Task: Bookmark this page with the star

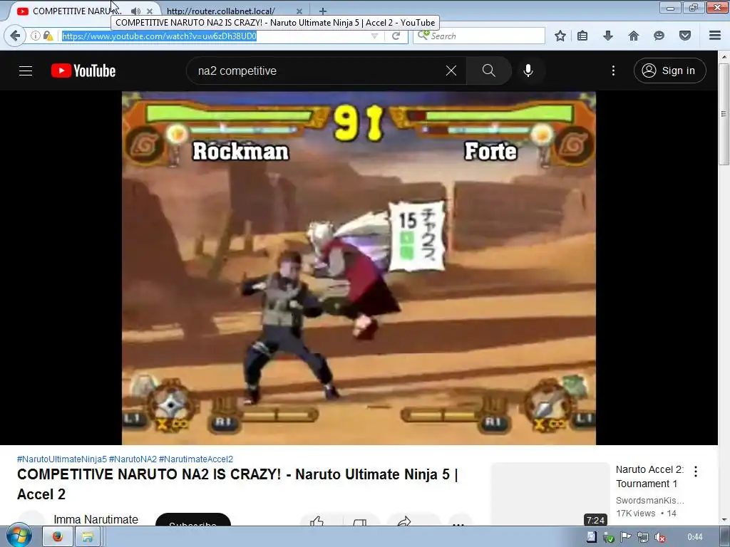Action: tap(560, 36)
